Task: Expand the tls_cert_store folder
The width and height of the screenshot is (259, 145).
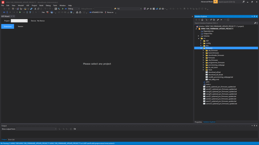Action: pyautogui.click(x=203, y=67)
